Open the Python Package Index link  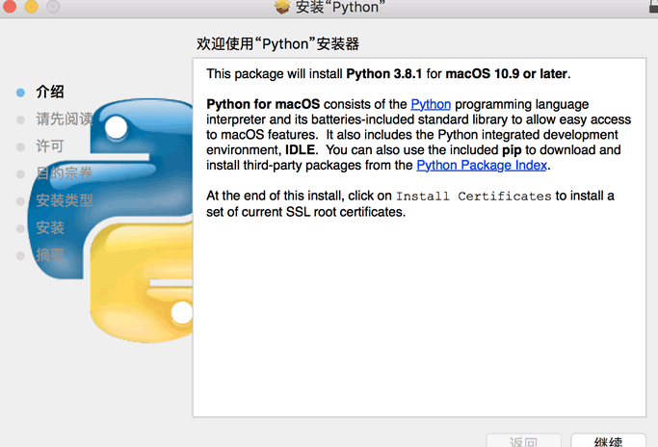click(x=482, y=165)
